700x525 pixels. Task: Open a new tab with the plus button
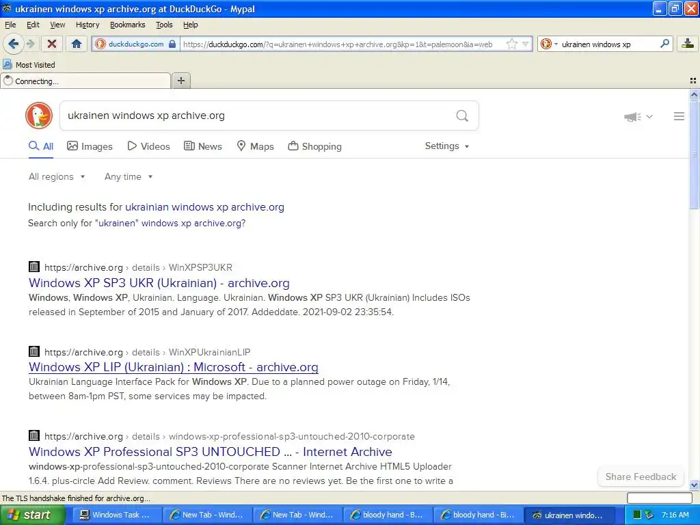click(180, 81)
